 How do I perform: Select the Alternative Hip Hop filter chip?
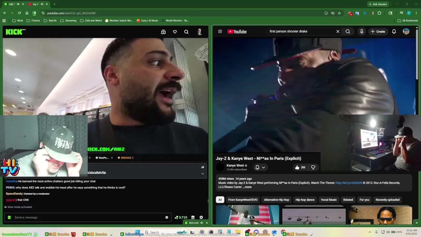[276, 200]
